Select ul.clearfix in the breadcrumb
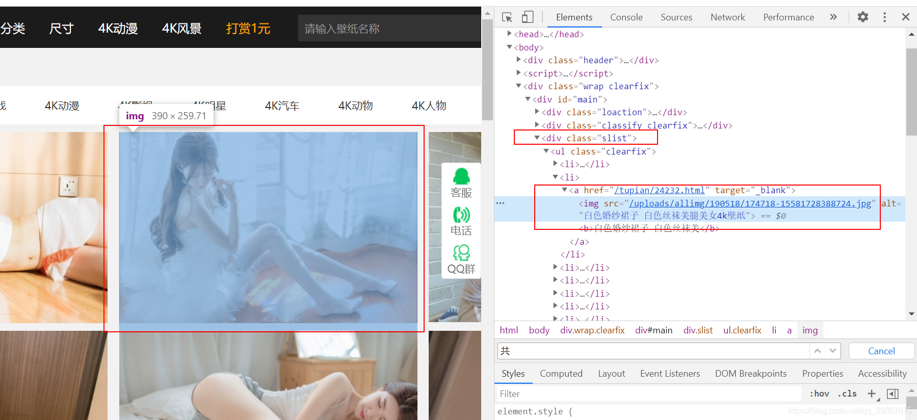Viewport: 917px width, 420px height. [742, 330]
